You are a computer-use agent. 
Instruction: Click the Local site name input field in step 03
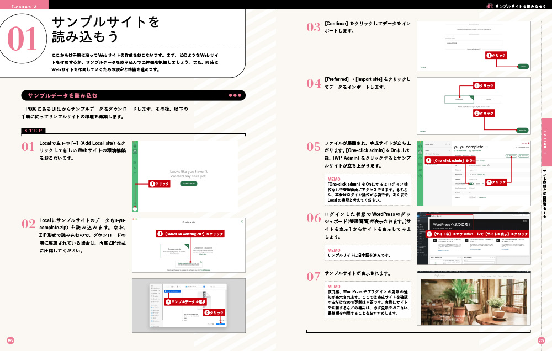[x=474, y=43]
